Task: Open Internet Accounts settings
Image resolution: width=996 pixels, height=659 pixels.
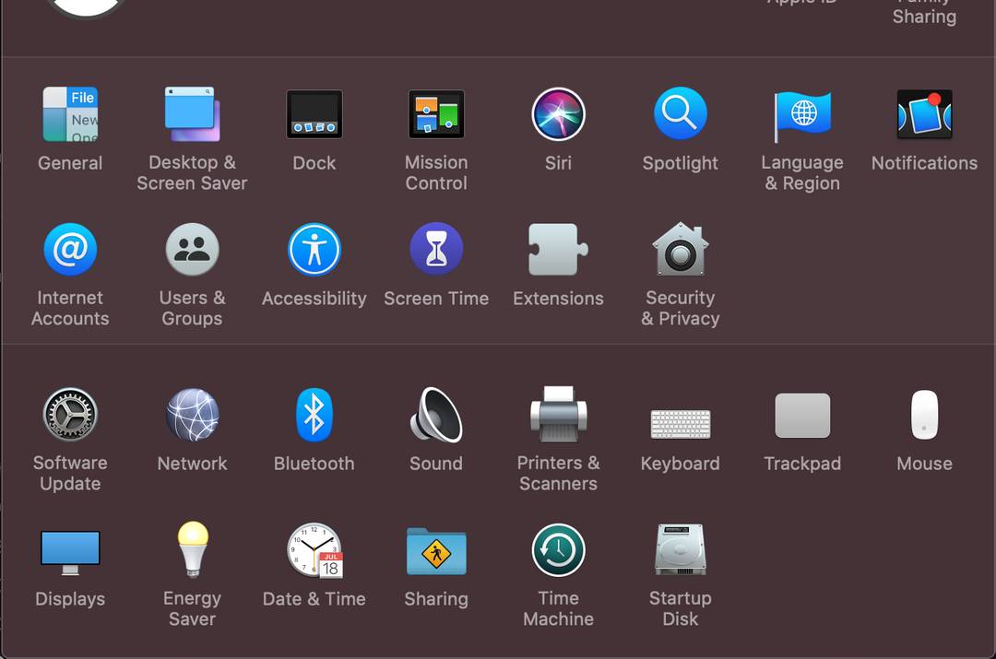Action: (70, 249)
